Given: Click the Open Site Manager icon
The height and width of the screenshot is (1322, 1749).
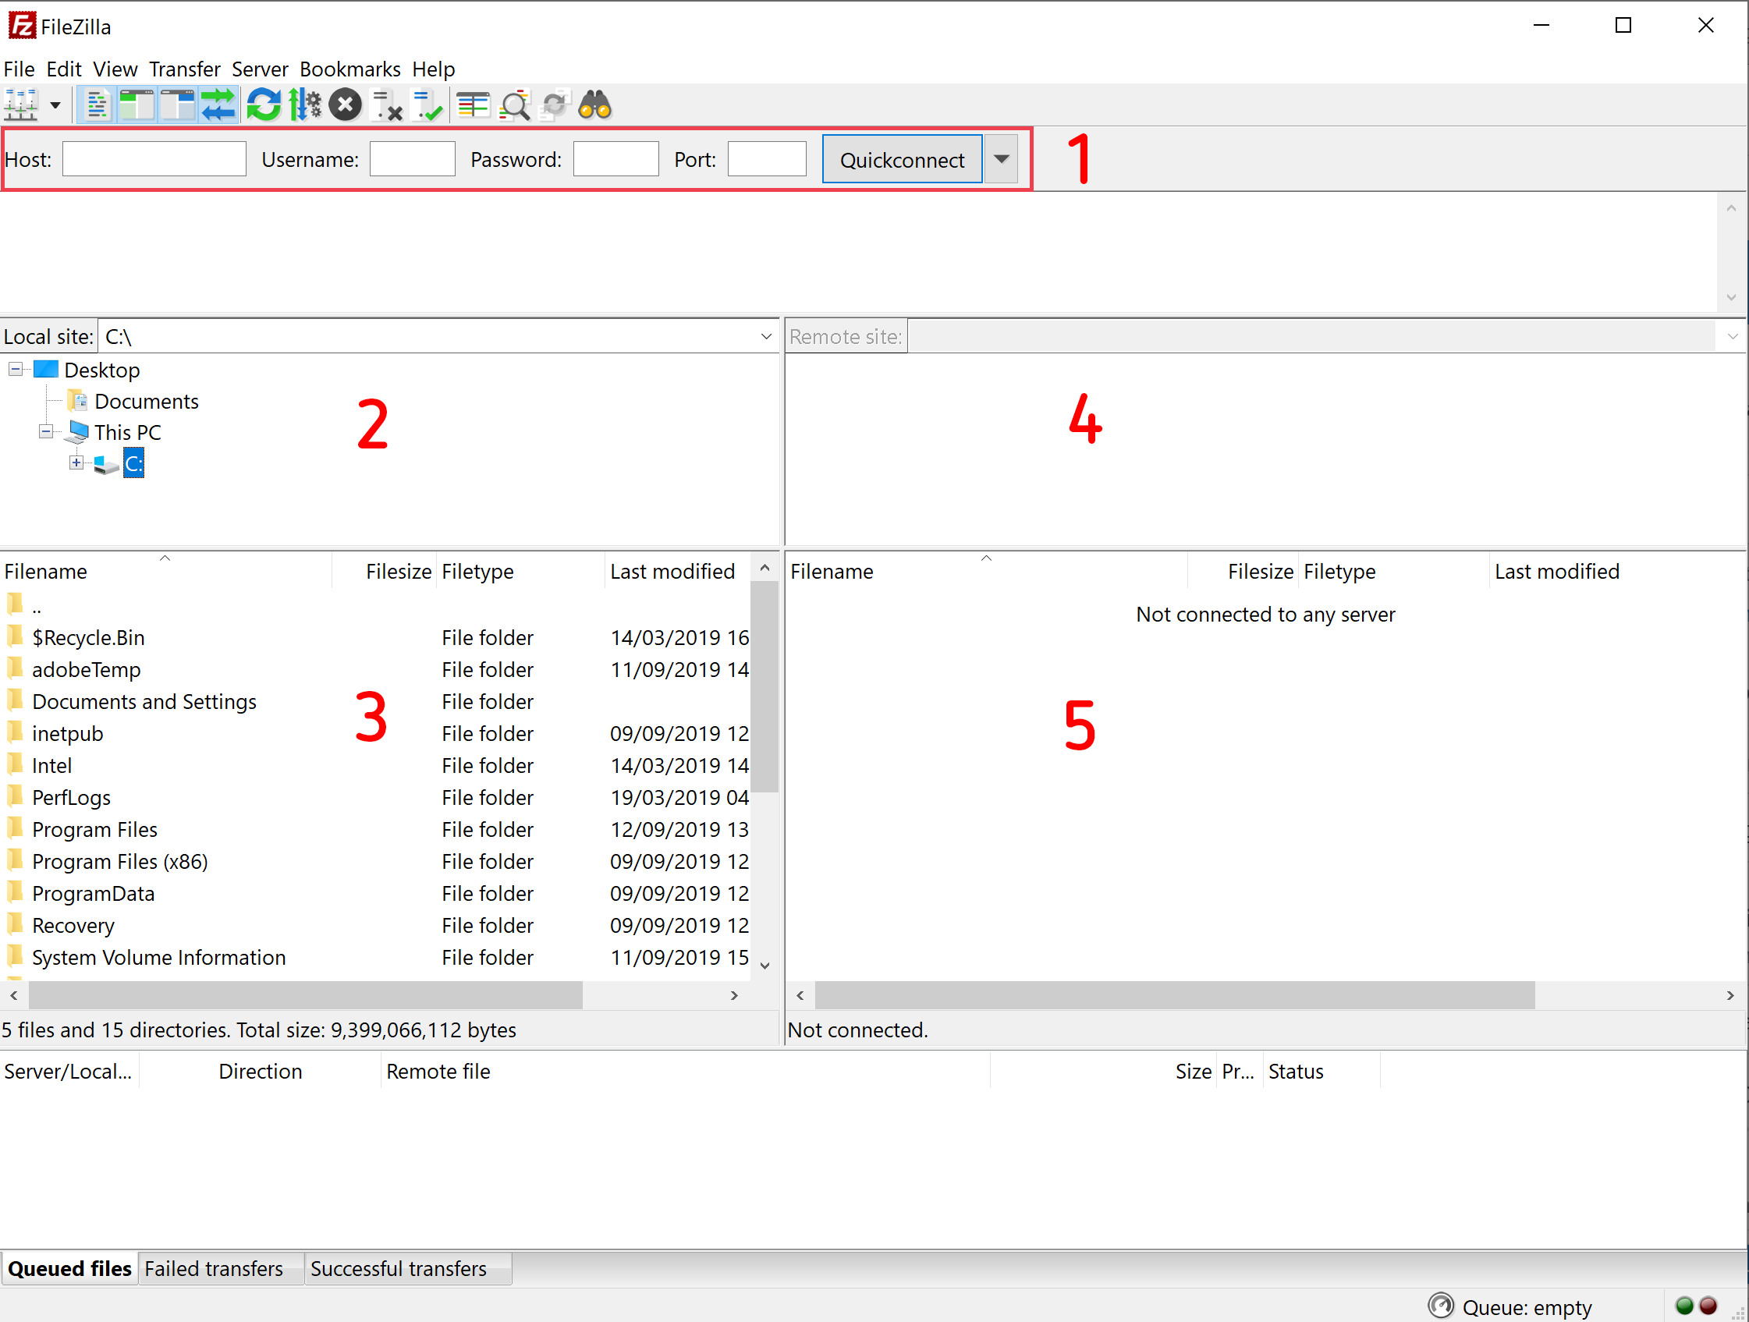Looking at the screenshot, I should point(23,105).
